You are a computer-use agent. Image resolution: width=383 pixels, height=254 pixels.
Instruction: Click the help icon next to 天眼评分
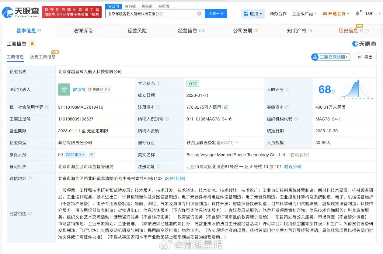287,90
